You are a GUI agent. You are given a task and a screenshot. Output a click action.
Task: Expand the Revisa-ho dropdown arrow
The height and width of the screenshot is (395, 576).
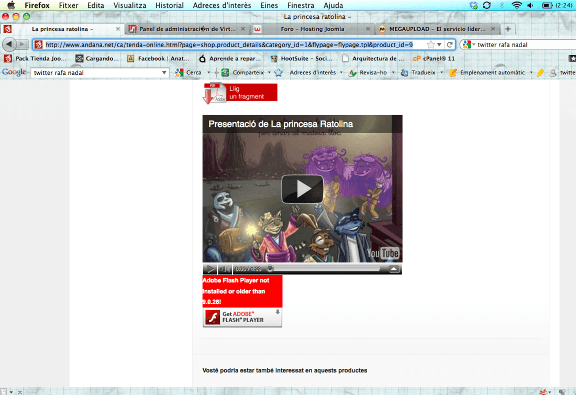(393, 73)
